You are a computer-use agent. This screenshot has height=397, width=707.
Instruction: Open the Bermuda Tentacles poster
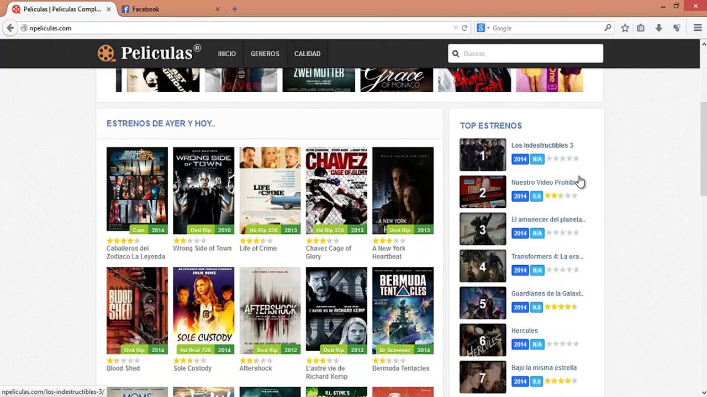(403, 310)
